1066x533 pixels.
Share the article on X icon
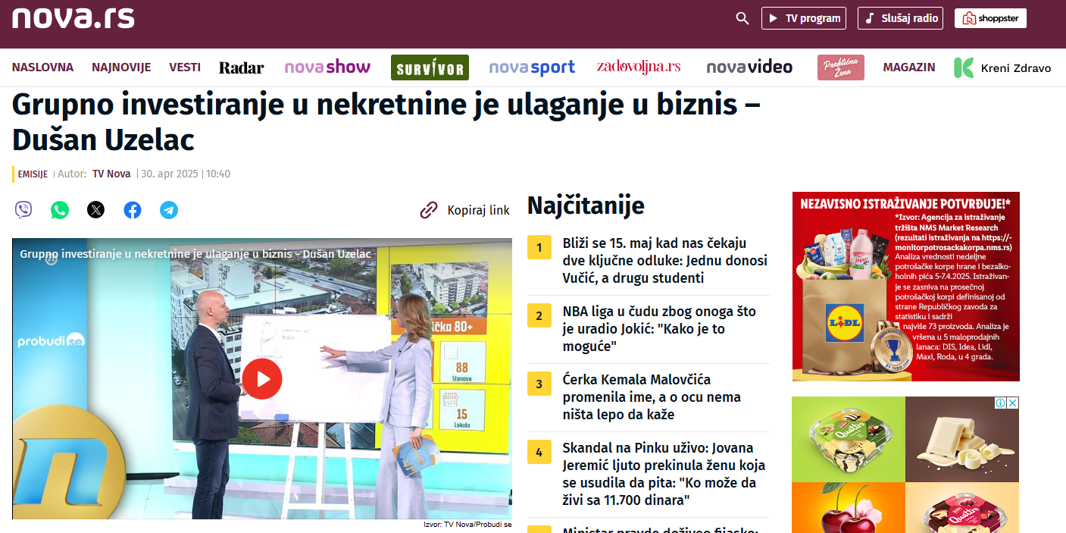coord(96,210)
